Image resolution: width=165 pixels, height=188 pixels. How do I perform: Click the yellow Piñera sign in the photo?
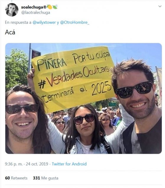[x=73, y=79]
